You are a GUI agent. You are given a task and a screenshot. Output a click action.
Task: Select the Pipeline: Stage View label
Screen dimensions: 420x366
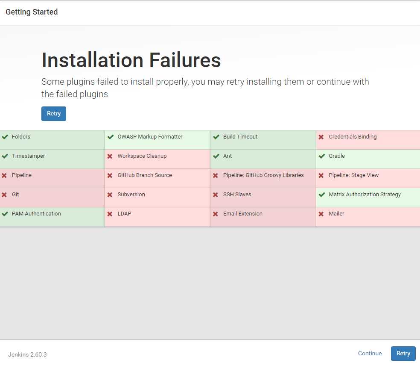(x=353, y=175)
